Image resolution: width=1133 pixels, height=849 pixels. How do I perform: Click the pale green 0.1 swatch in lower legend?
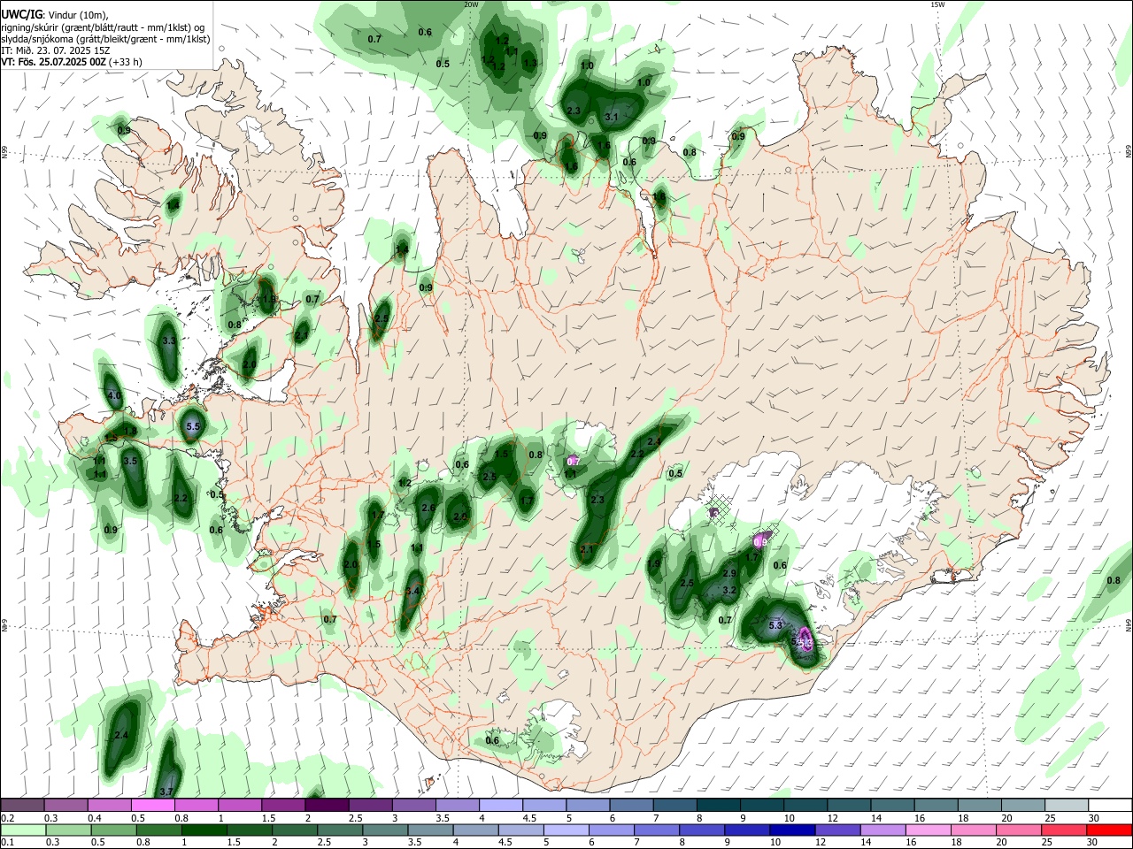tap(23, 830)
